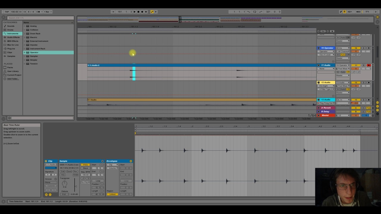The width and height of the screenshot is (381, 214).
Task: Expand the Analog instrument folder
Action: (25, 26)
